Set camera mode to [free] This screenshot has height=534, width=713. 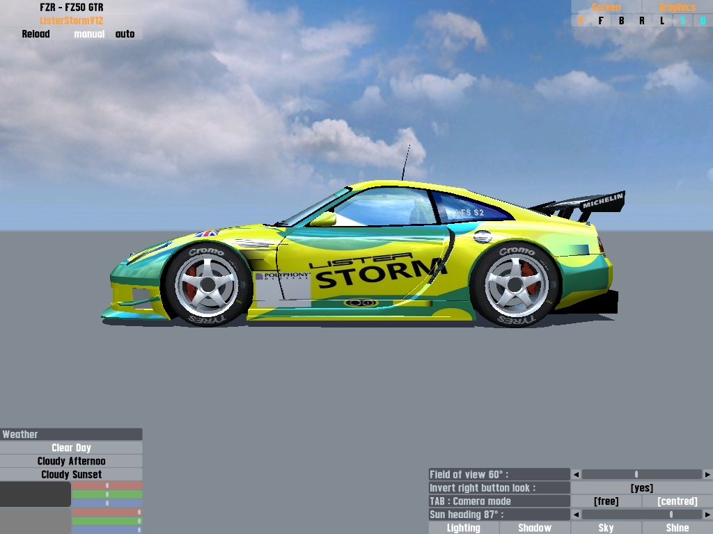pos(606,501)
